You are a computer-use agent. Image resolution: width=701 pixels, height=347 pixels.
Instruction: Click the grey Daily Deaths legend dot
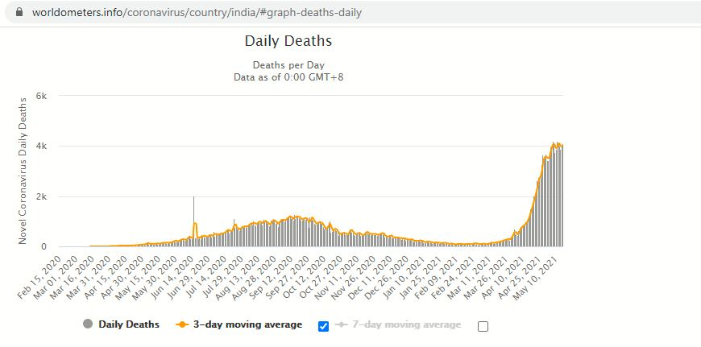pyautogui.click(x=87, y=324)
